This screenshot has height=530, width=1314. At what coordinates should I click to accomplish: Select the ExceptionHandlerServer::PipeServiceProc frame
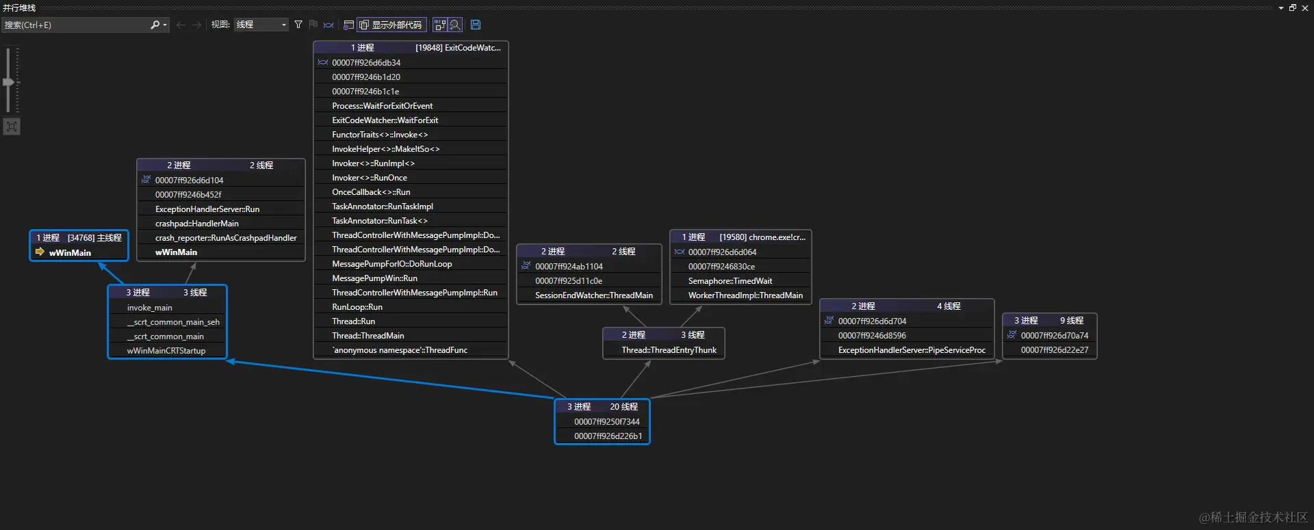coord(907,350)
